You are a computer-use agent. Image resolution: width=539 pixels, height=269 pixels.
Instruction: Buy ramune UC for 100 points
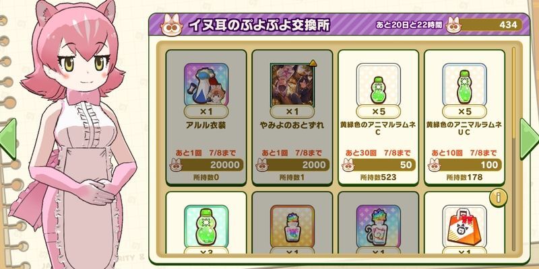(x=464, y=165)
